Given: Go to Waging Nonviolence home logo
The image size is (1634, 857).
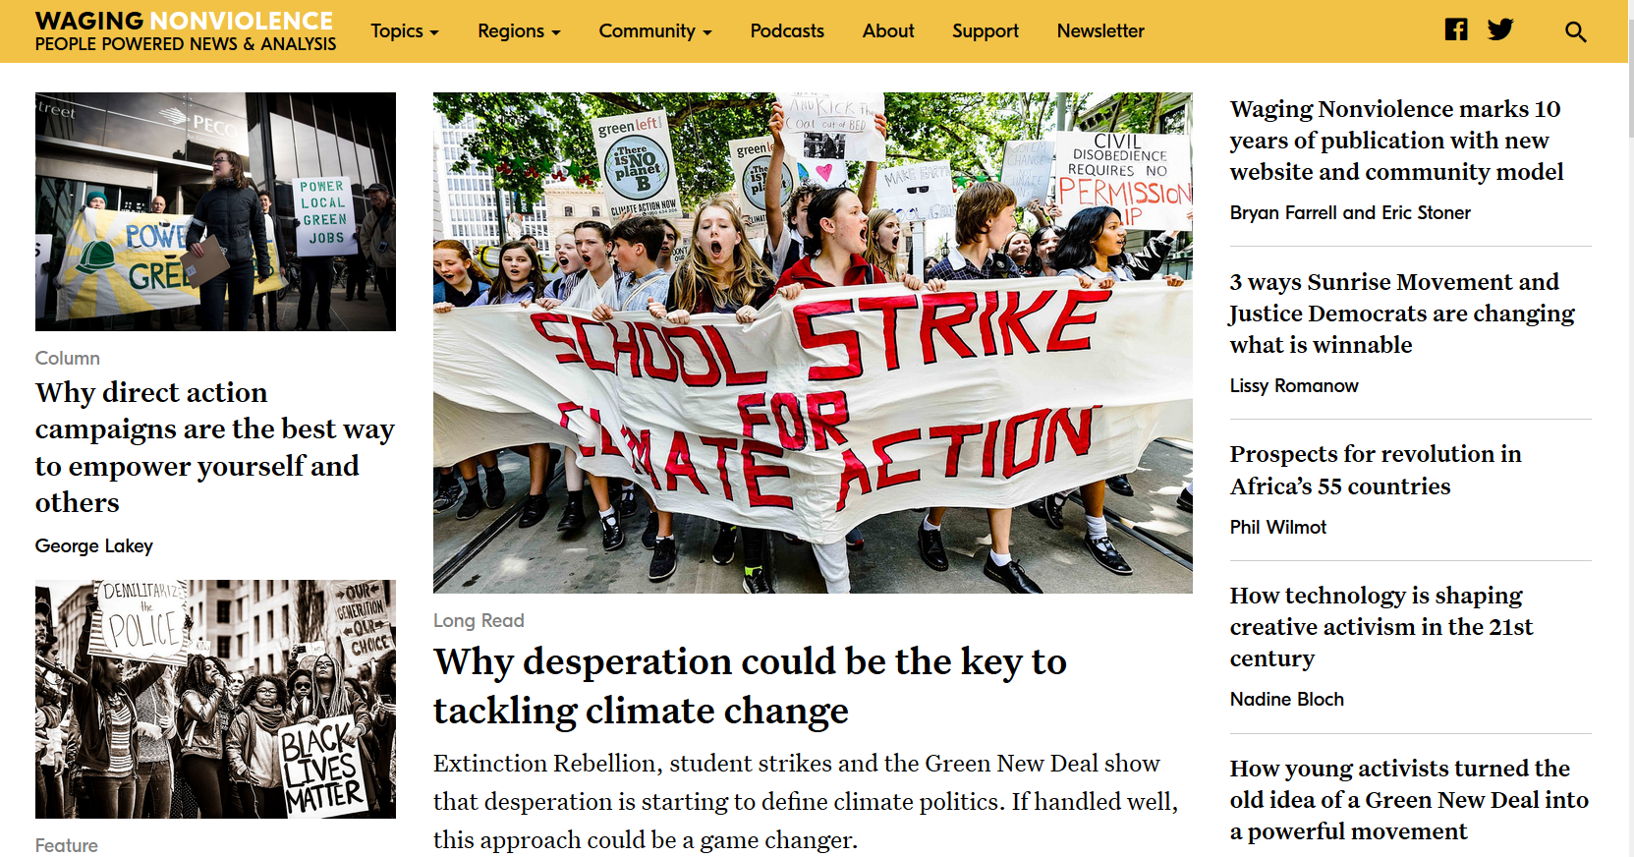Looking at the screenshot, I should click(x=185, y=31).
